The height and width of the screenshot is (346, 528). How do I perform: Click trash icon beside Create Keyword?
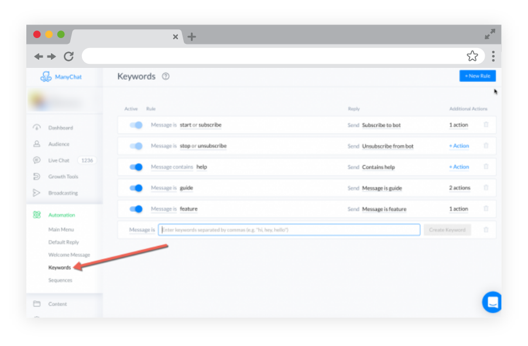pyautogui.click(x=486, y=229)
